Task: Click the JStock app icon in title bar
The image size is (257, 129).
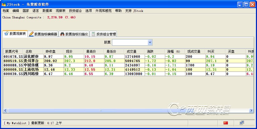Action: pos(4,4)
